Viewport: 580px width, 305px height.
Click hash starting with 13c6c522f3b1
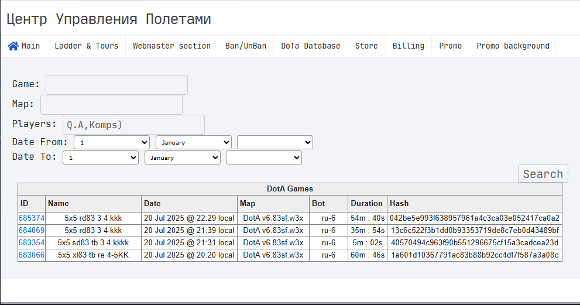tap(475, 230)
